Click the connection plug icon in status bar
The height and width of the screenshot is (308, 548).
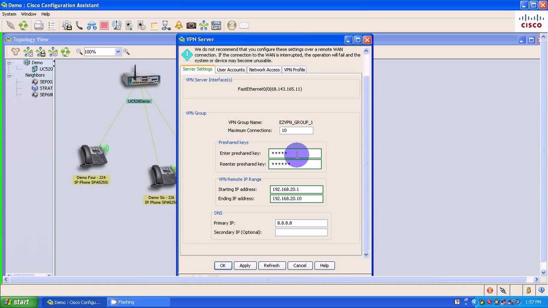tap(503, 291)
